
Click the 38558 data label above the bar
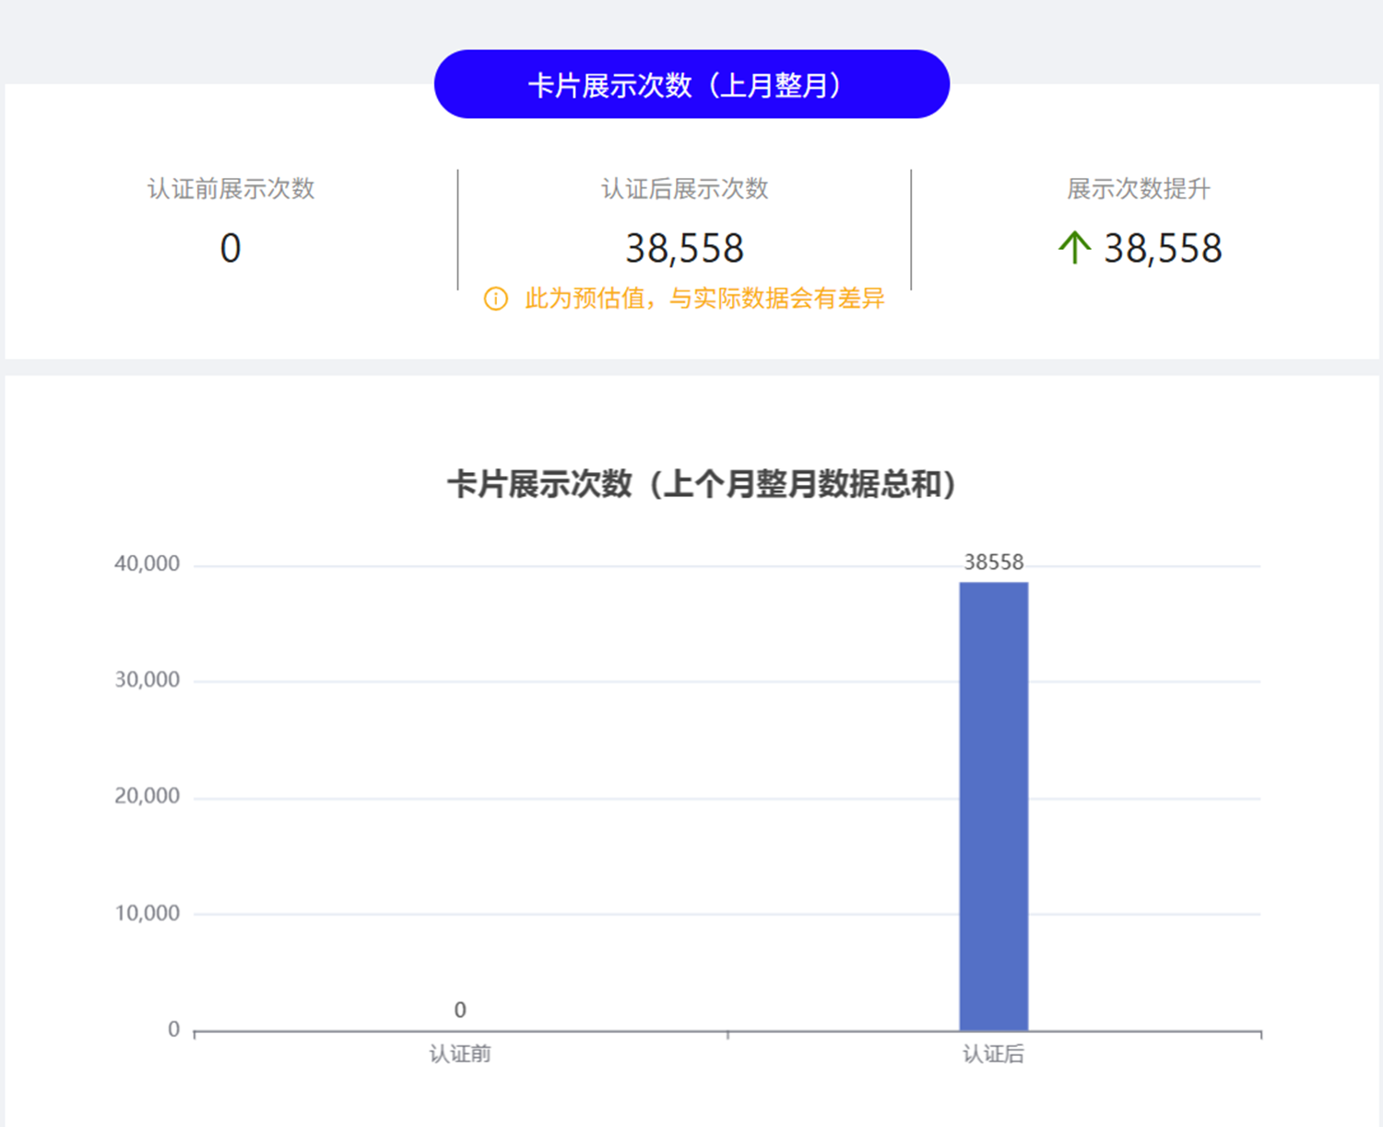993,563
